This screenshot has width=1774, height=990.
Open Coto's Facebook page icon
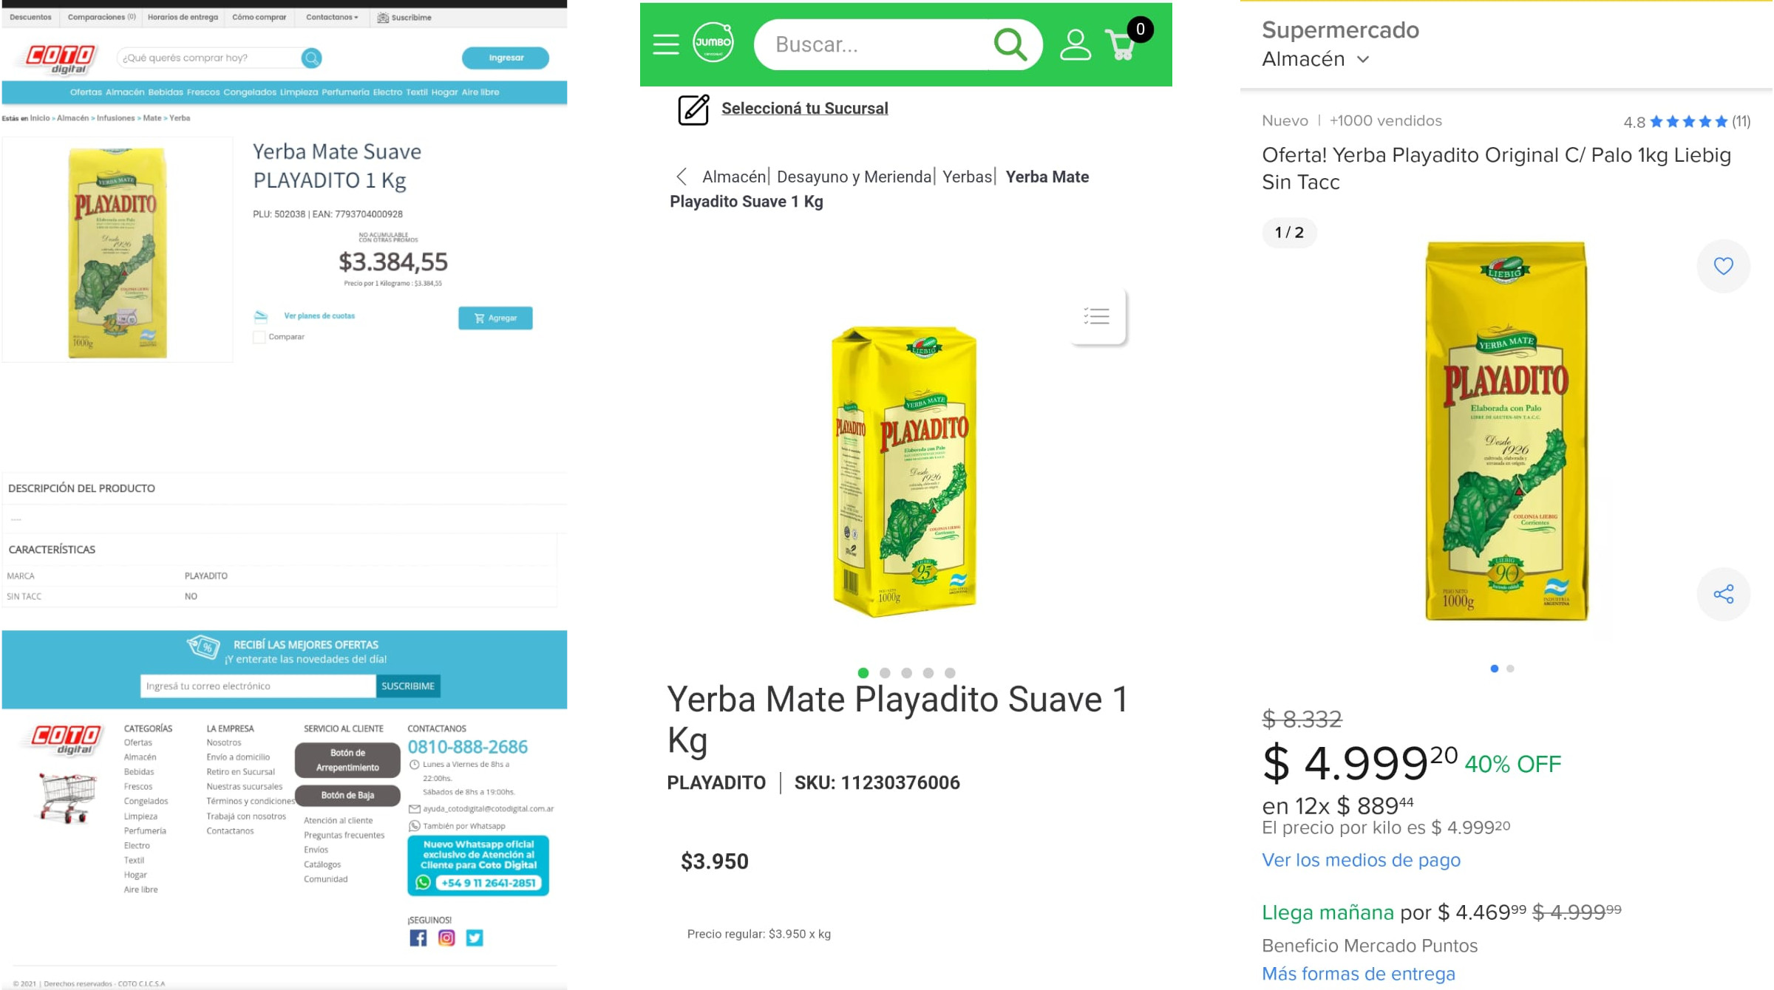(x=418, y=938)
